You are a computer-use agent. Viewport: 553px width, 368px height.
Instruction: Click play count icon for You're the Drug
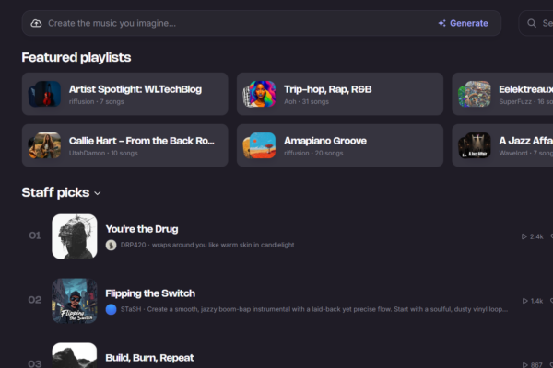click(524, 236)
